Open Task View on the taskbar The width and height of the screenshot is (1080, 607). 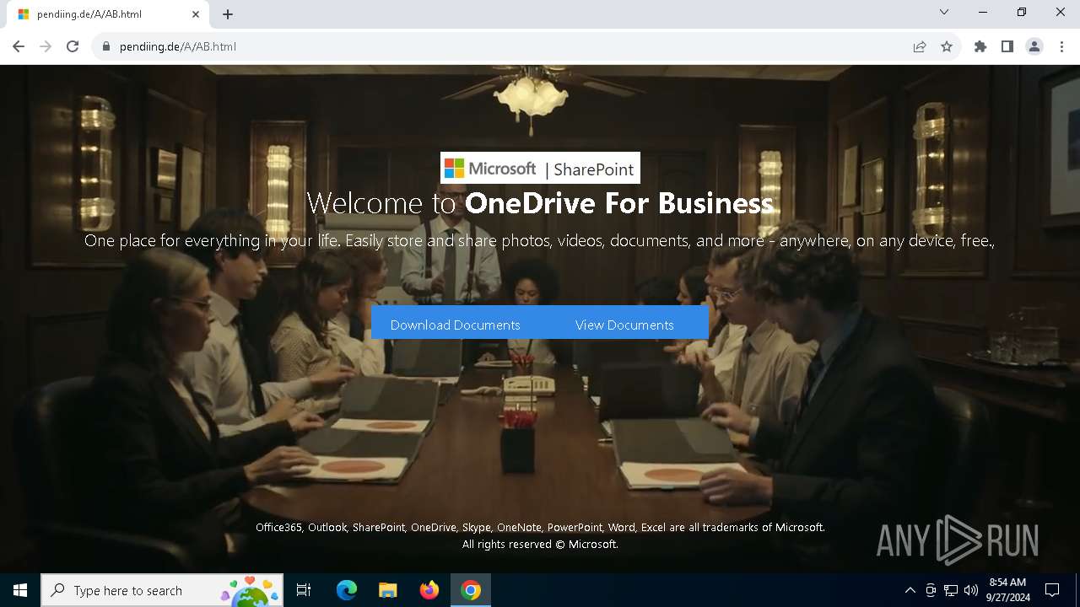(x=304, y=590)
